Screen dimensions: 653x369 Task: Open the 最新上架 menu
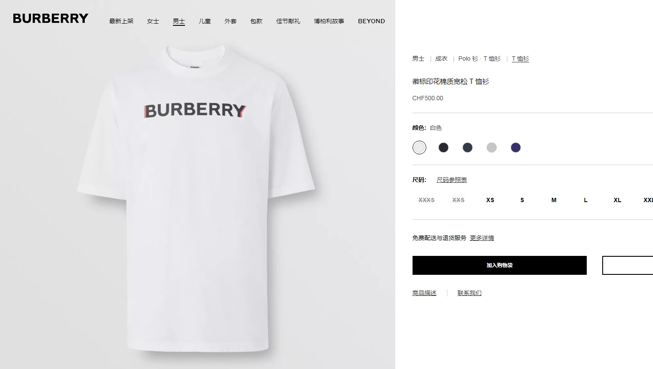tap(121, 21)
